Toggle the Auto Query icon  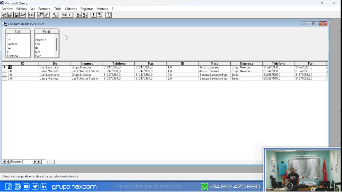pos(100,15)
